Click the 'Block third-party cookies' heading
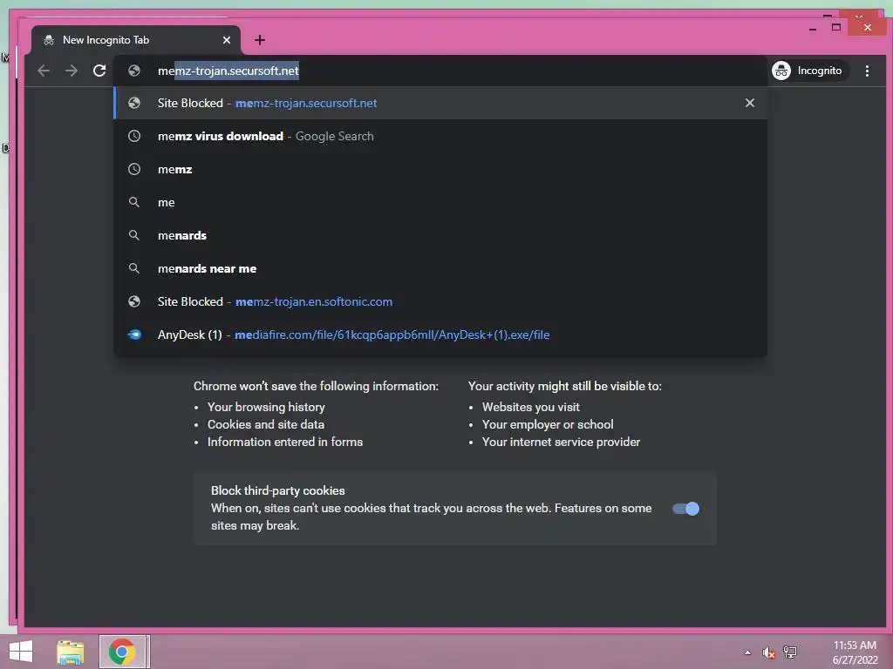893x669 pixels. 278,490
